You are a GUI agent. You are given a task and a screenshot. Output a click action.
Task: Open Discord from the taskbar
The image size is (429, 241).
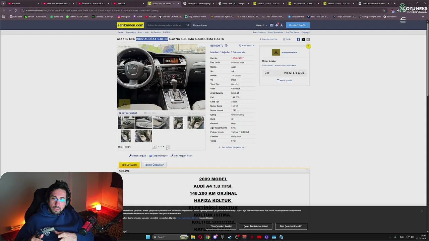[x=215, y=237]
